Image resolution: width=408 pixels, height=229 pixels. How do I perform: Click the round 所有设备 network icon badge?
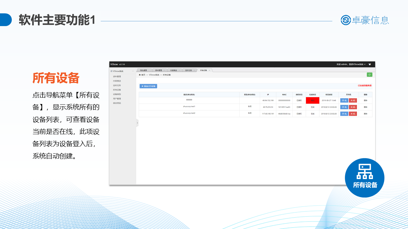point(365,177)
